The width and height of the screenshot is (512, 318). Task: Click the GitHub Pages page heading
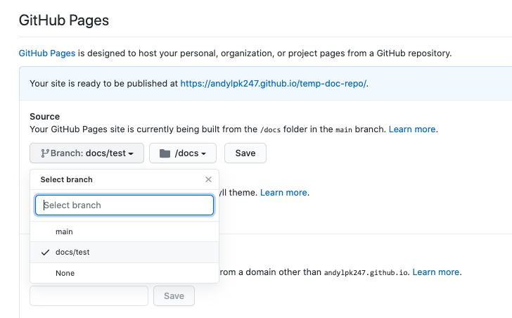64,20
